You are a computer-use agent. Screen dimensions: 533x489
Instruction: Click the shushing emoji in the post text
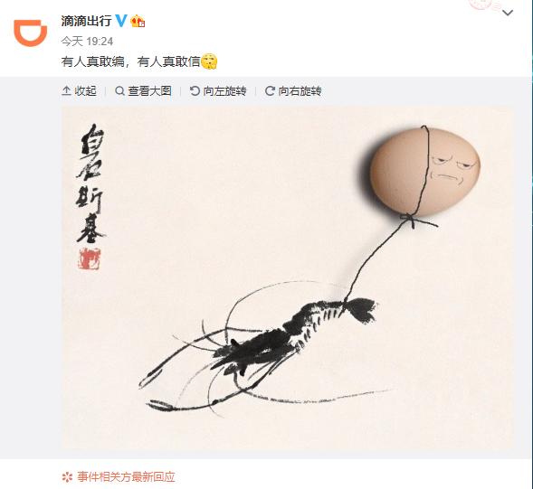coord(209,61)
